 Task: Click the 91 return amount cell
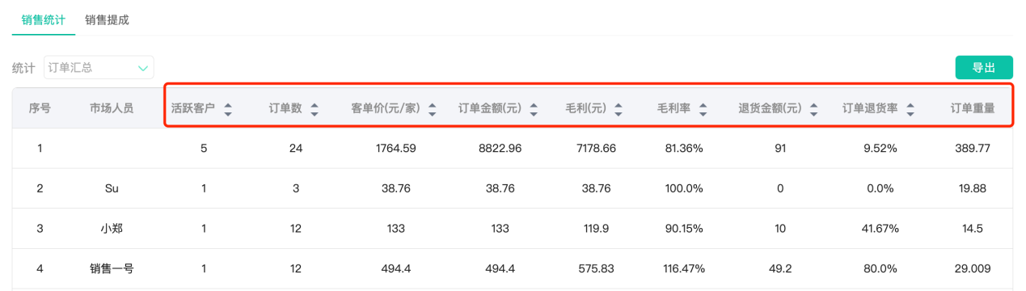(779, 149)
